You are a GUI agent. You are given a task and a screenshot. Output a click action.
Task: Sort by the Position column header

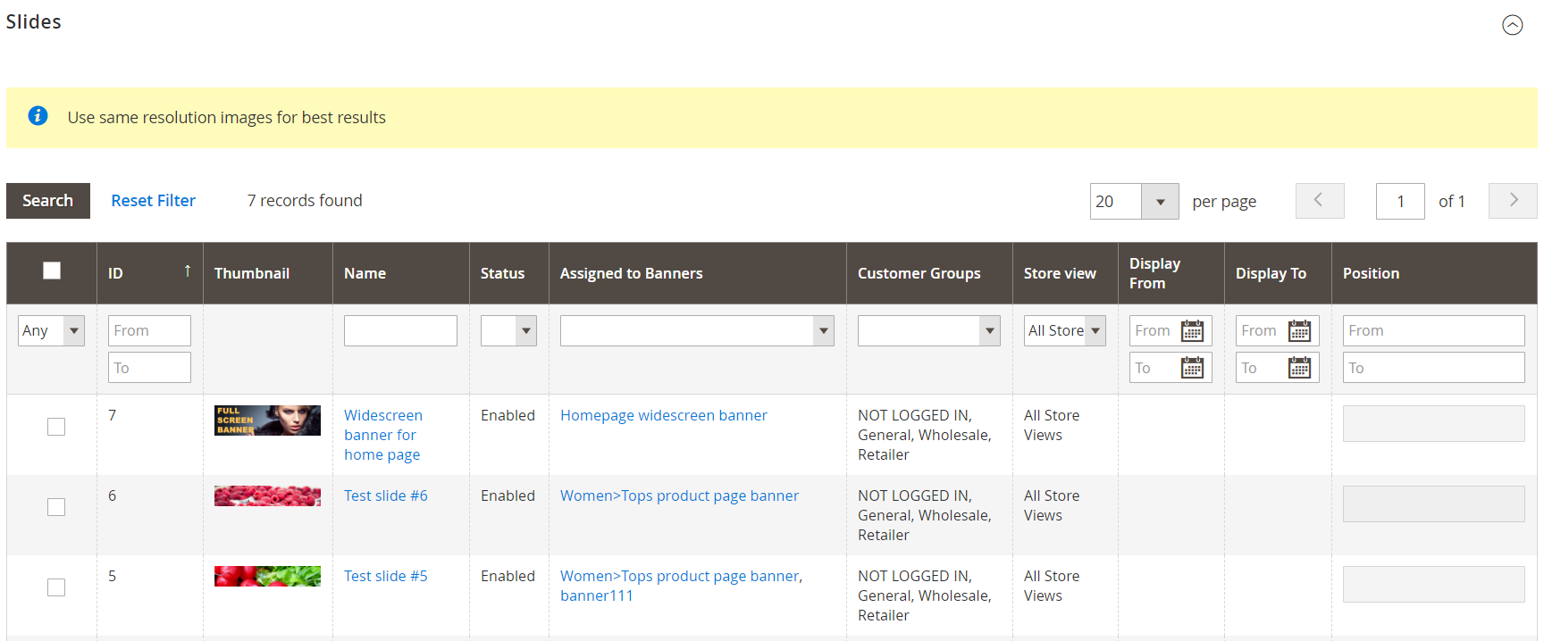tap(1372, 273)
